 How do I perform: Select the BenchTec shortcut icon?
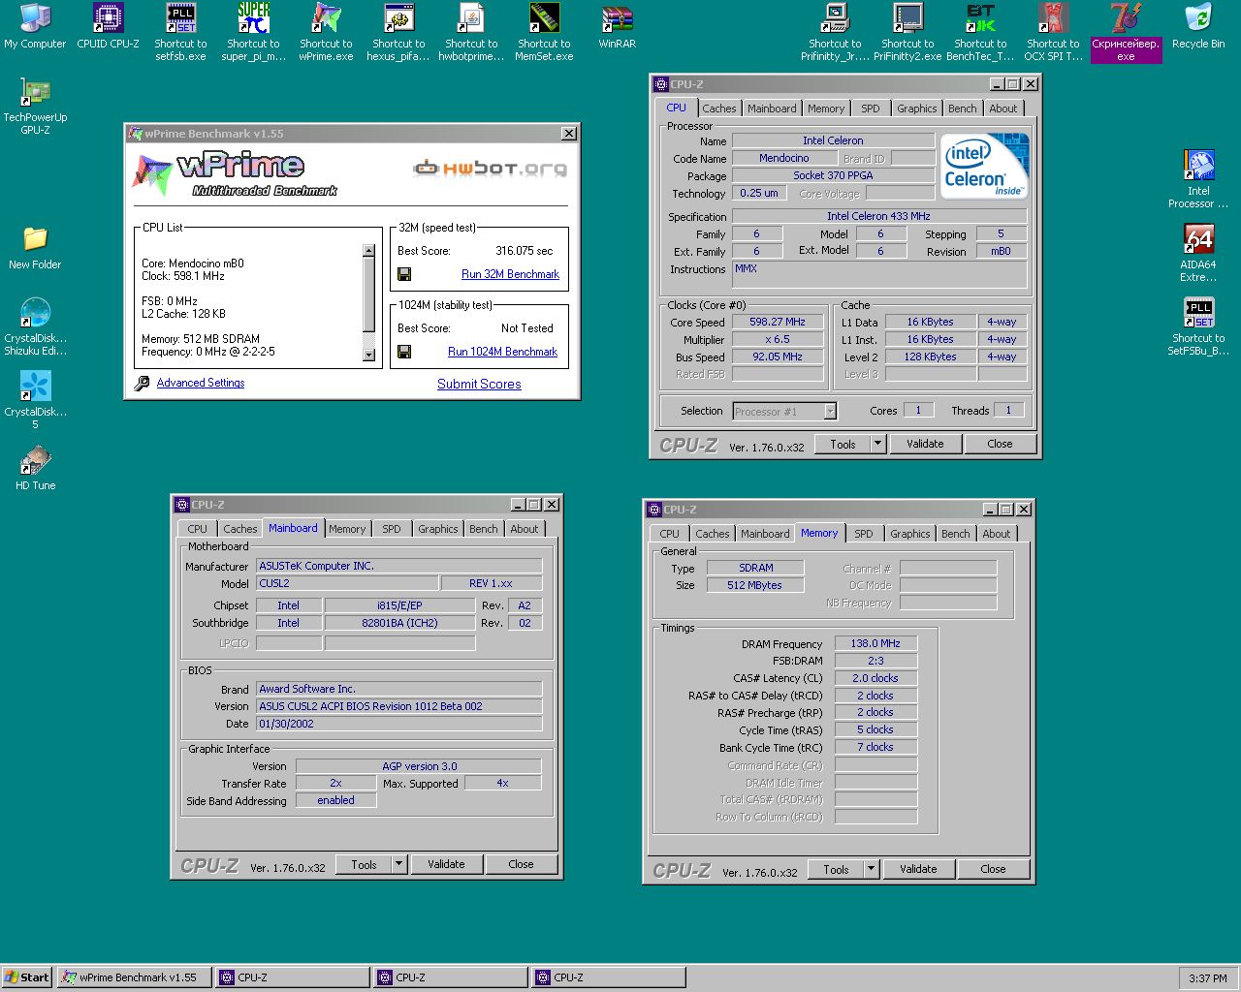tap(980, 32)
